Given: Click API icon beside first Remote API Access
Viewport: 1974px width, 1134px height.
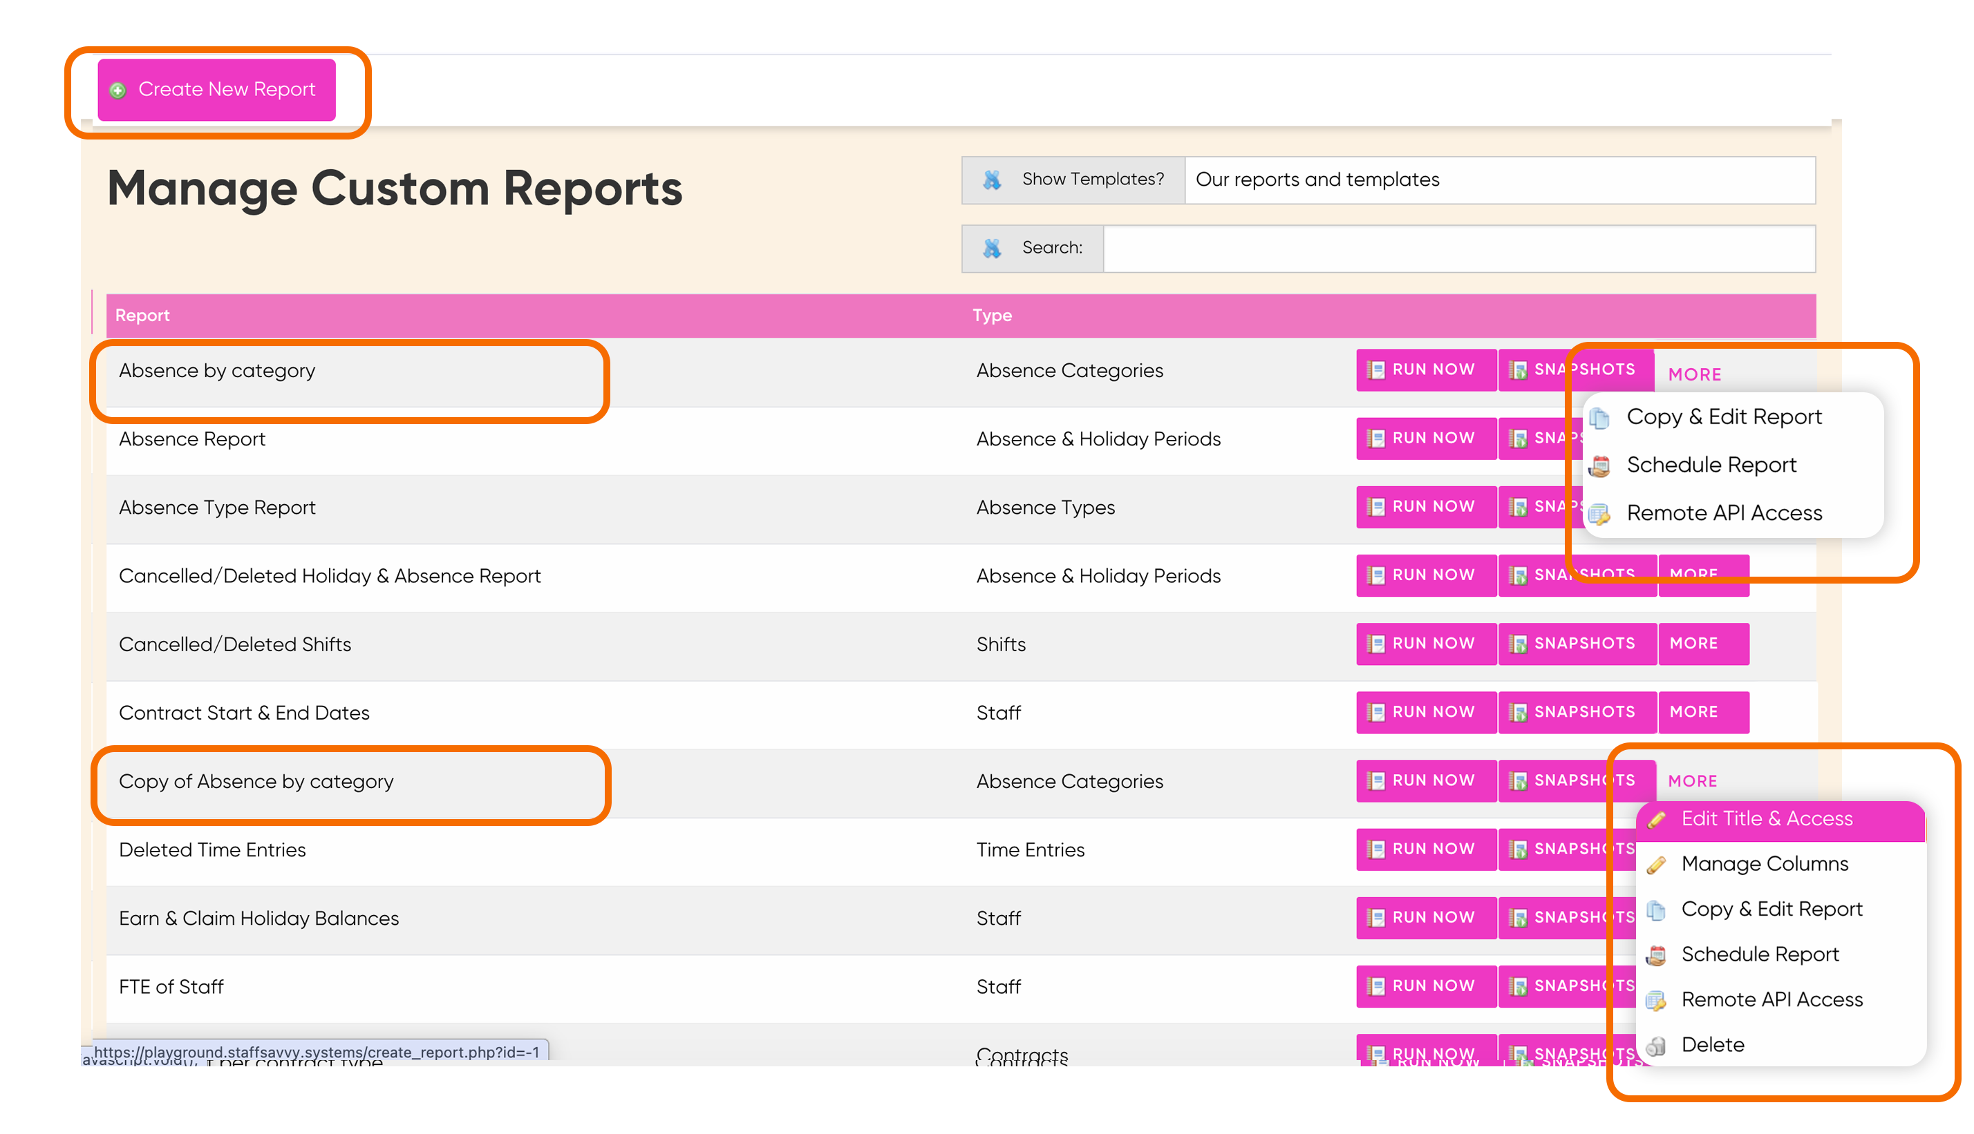Looking at the screenshot, I should (x=1599, y=514).
